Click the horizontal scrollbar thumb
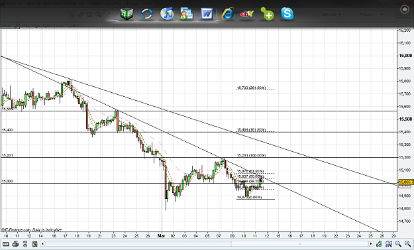The width and height of the screenshot is (414, 250). (x=299, y=243)
